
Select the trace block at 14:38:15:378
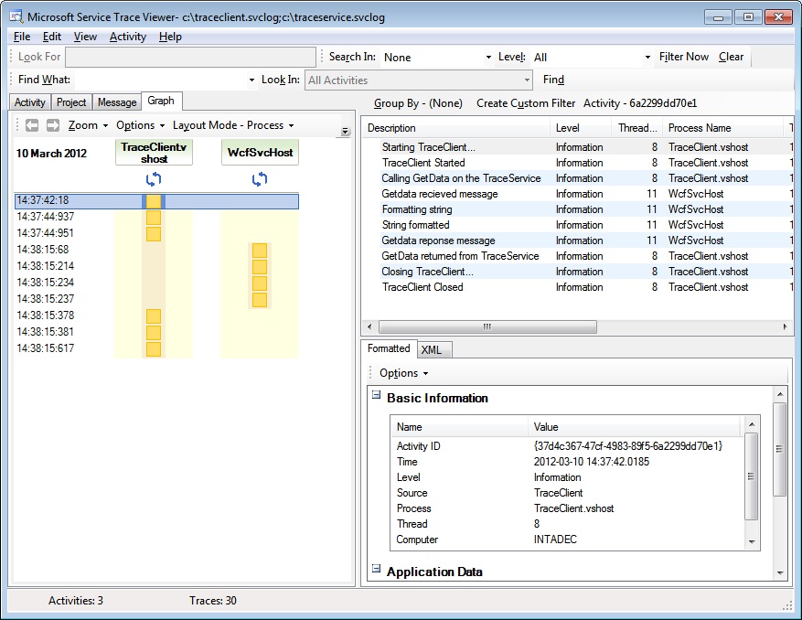coord(154,316)
